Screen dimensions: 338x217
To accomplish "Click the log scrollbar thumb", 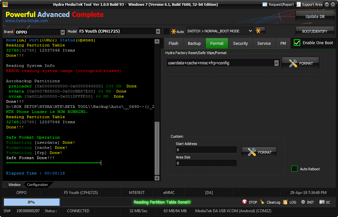I will [x=157, y=148].
